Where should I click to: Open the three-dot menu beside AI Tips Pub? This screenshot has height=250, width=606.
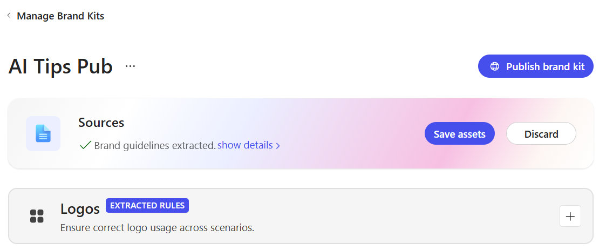tap(130, 66)
